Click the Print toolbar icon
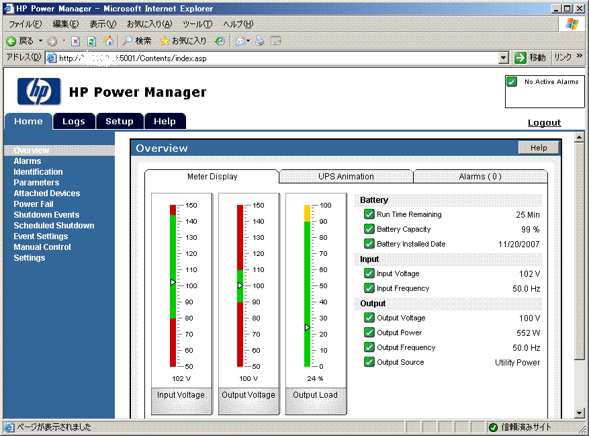 [259, 41]
